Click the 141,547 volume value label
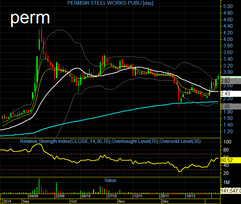 coord(231,191)
